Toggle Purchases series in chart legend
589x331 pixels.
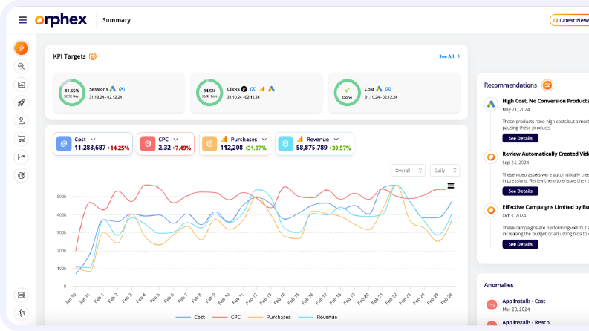click(x=270, y=317)
